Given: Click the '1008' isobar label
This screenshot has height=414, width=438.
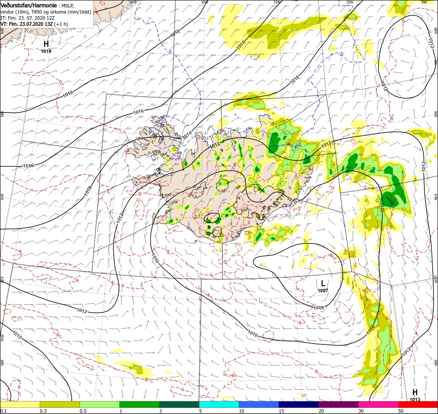Looking at the screenshot, I should (319, 308).
